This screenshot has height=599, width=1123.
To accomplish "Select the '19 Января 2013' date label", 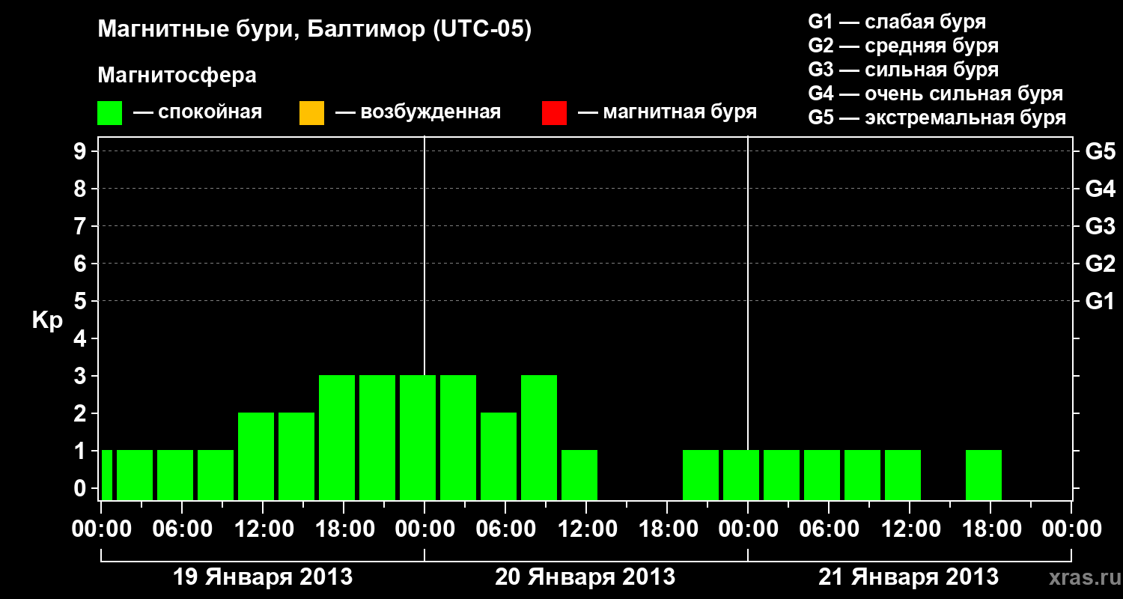I will 263,577.
